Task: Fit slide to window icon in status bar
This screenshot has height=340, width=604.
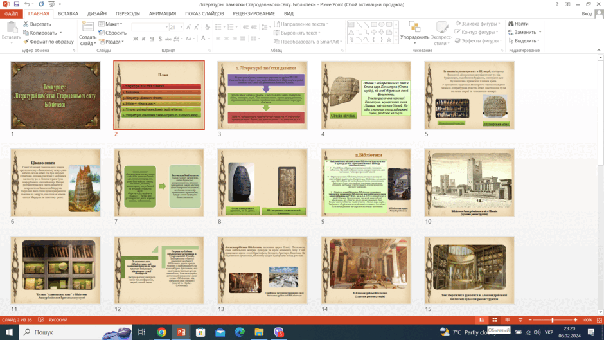Action: [x=600, y=320]
